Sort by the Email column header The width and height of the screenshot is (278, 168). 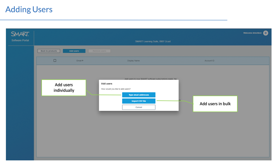80,61
